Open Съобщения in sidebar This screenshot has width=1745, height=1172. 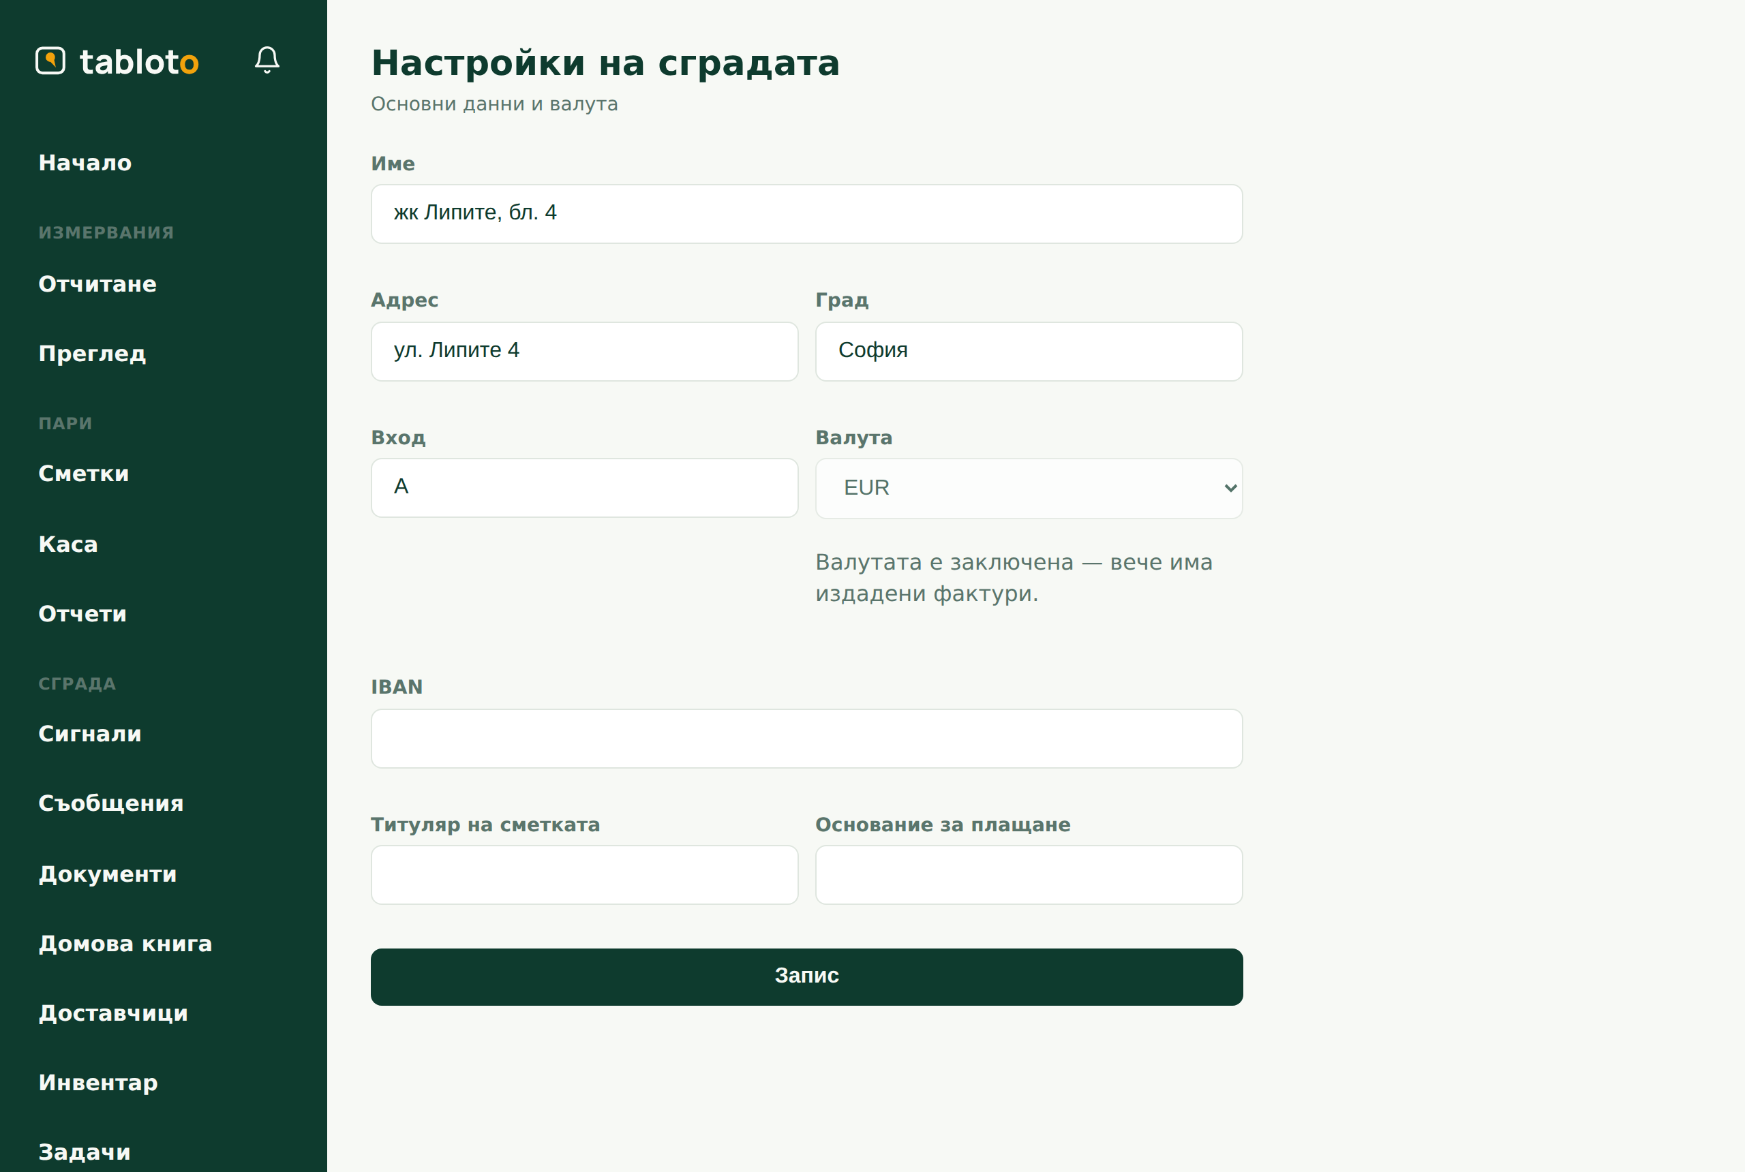click(x=111, y=803)
